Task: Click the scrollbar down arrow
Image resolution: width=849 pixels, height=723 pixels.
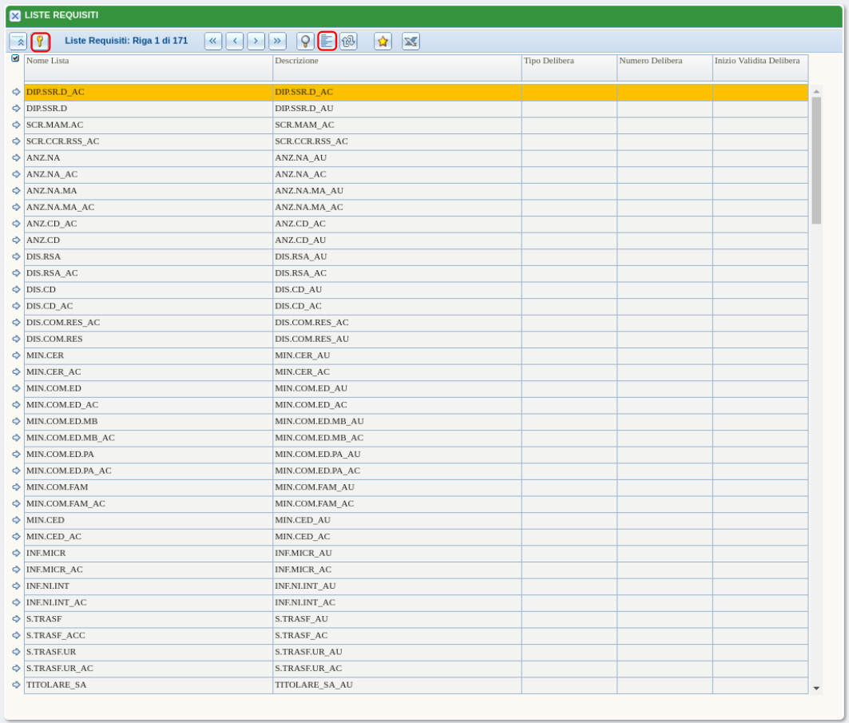Action: point(816,688)
